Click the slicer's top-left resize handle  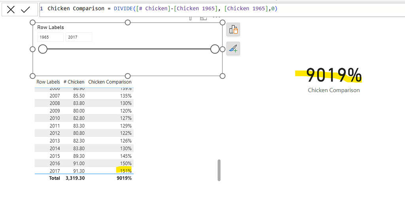[x=33, y=23]
